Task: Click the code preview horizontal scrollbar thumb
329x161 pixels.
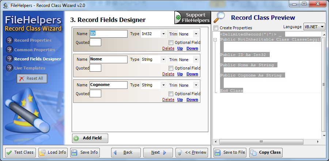Action: click(x=261, y=142)
